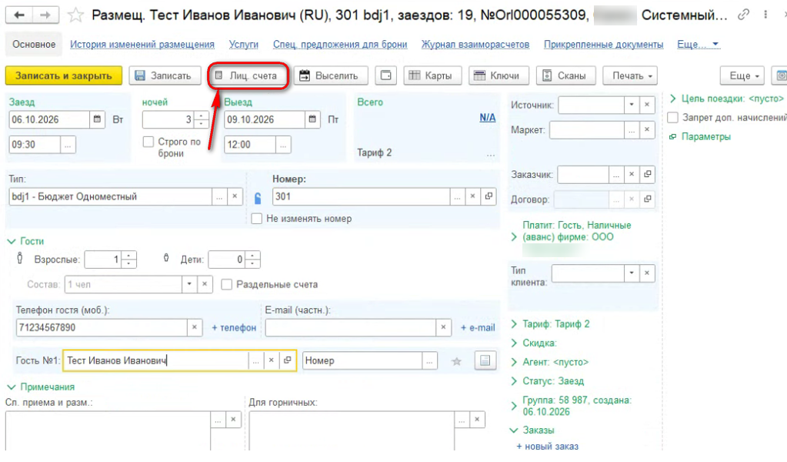Open the room 301 card with the open icon
The width and height of the screenshot is (787, 462).
click(489, 196)
